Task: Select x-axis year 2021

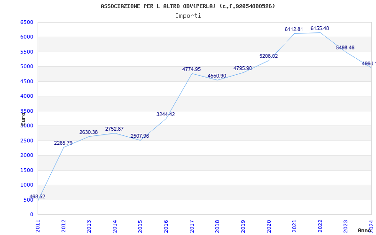Action: [294, 226]
